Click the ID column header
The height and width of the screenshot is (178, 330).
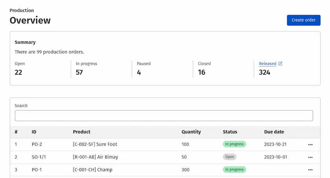pos(34,132)
